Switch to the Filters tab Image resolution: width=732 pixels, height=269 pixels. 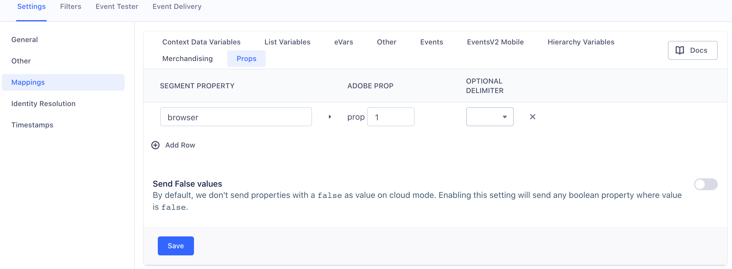coord(70,7)
